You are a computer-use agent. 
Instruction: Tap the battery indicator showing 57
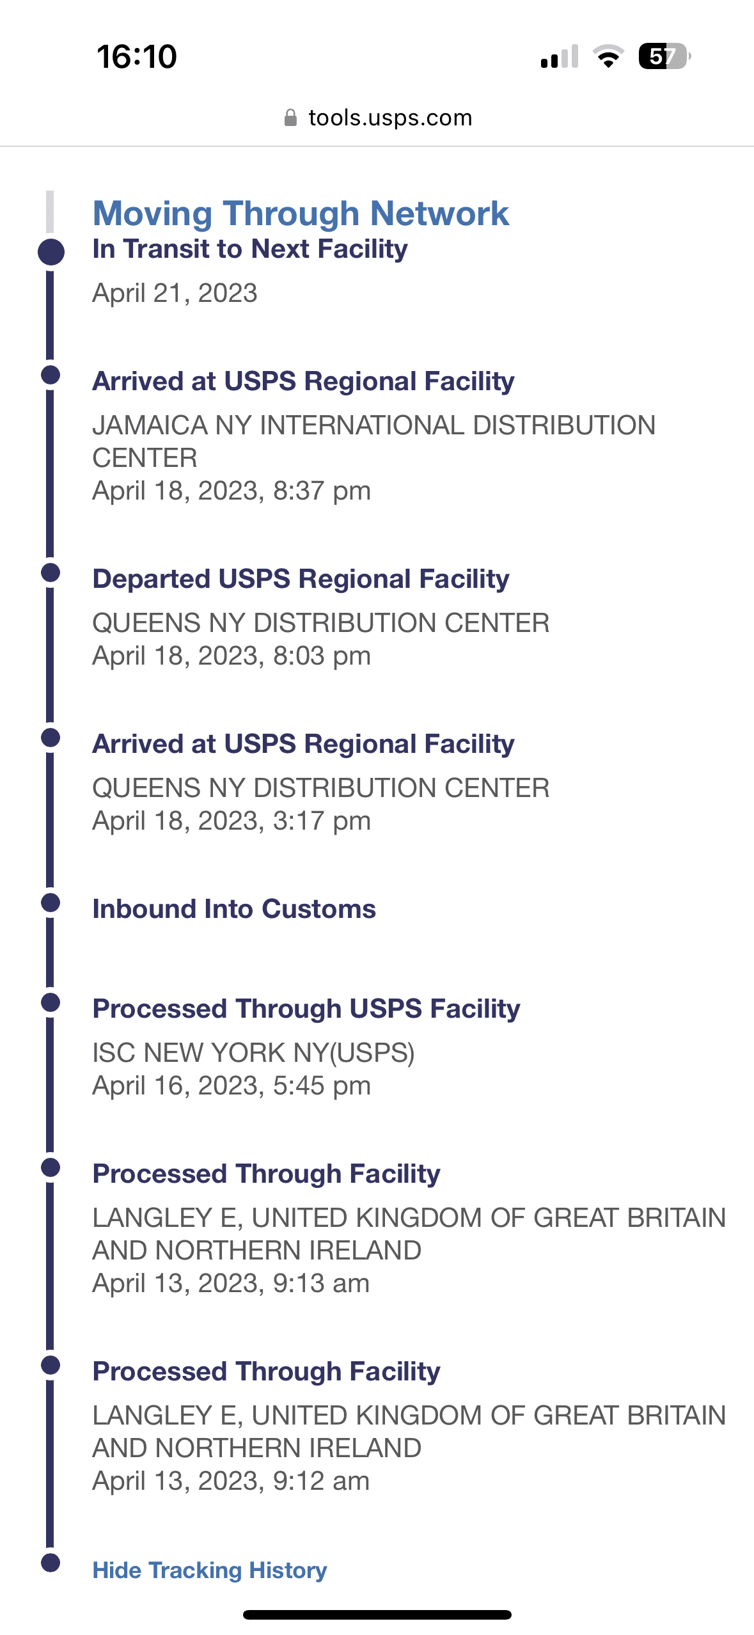(664, 56)
